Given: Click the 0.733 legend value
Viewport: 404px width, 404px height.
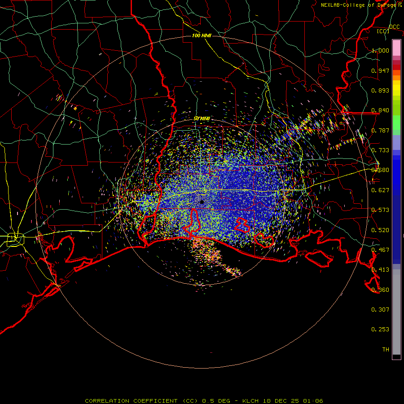Looking at the screenshot, I should 380,150.
